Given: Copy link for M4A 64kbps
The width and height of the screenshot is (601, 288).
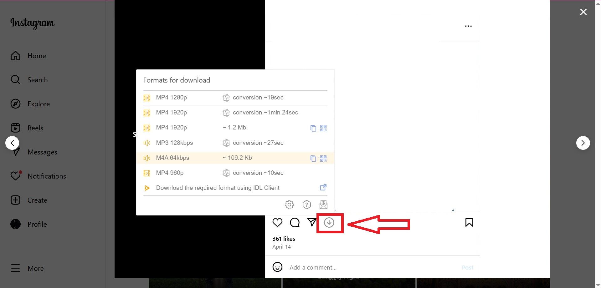Looking at the screenshot, I should click(313, 159).
